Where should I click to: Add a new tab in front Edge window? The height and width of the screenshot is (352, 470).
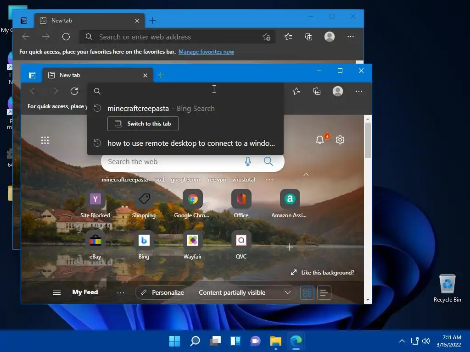pos(161,75)
